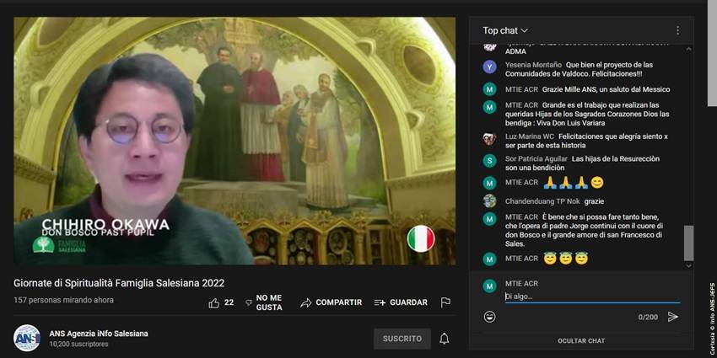Screen dimensions: 717x358
Task: Click Luz Marina WC's avatar in chat
Action: [x=490, y=139]
